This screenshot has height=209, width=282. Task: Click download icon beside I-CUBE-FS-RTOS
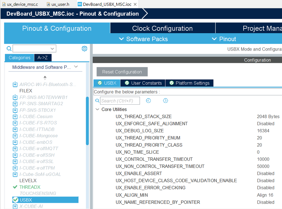pyautogui.click(x=15, y=123)
